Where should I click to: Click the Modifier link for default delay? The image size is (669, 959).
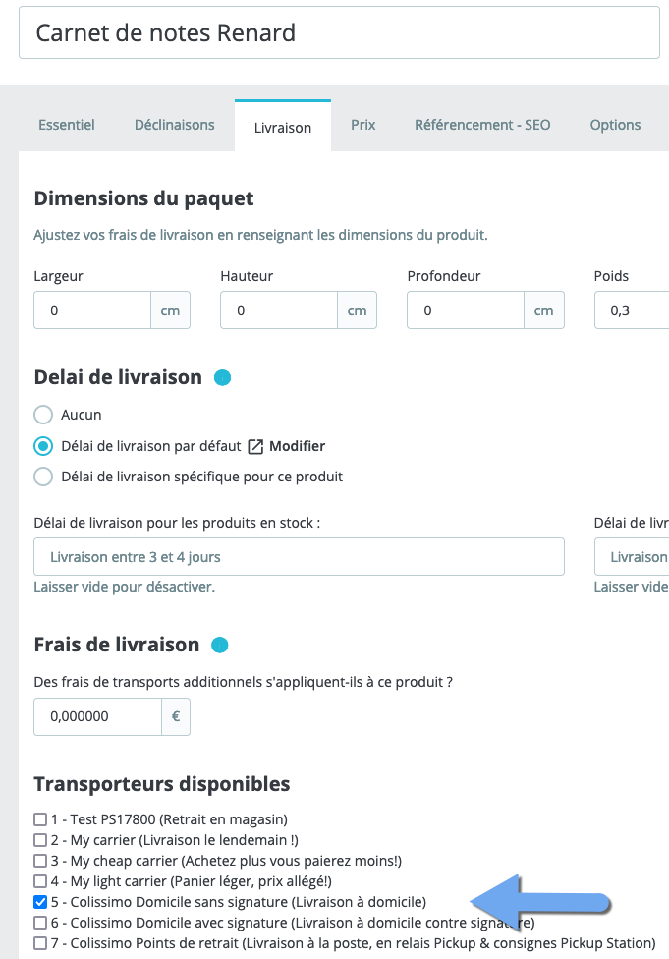click(298, 446)
